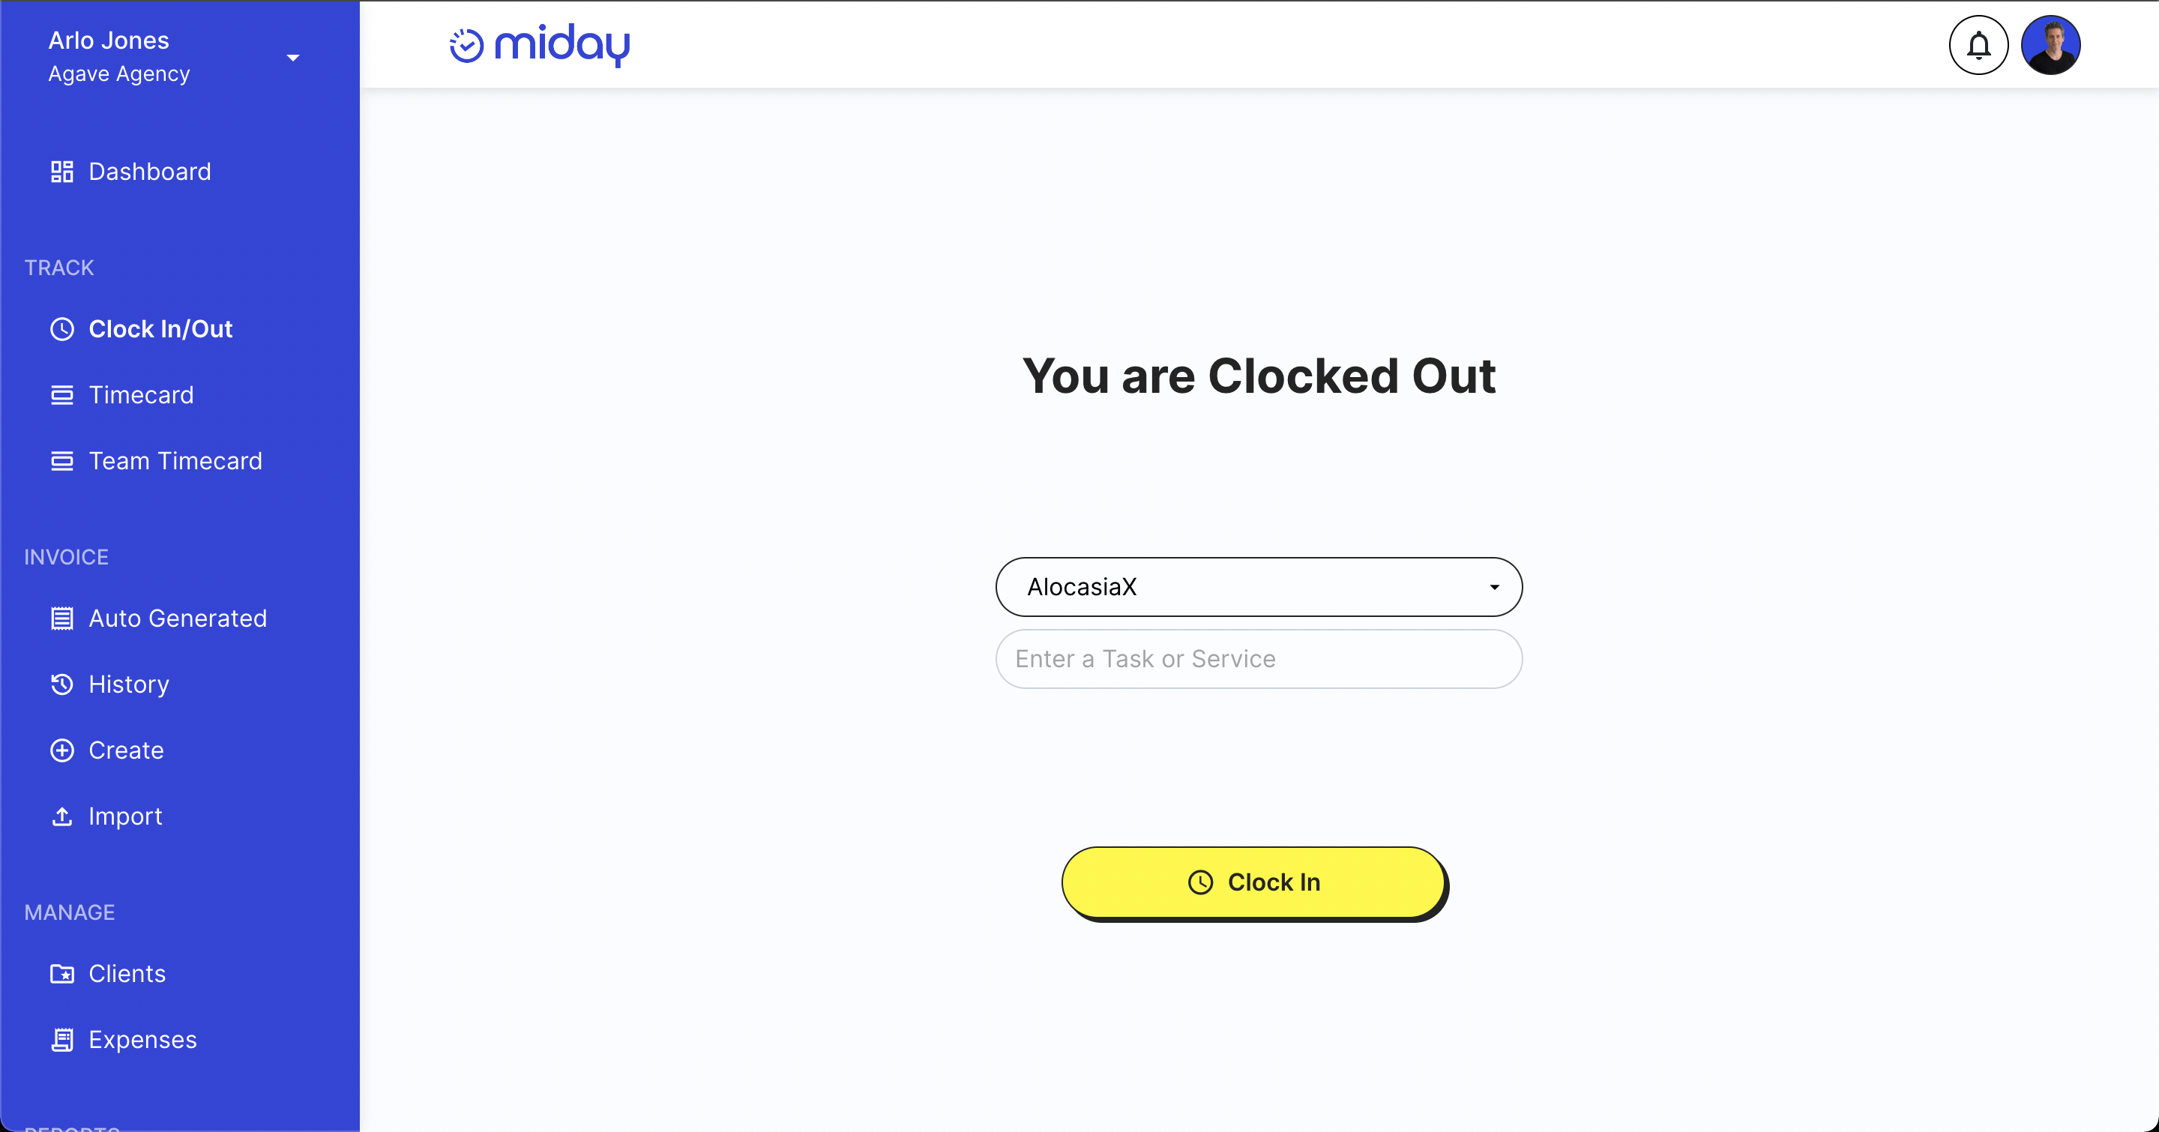This screenshot has height=1132, width=2159.
Task: Click the Import menu item
Action: pos(126,816)
